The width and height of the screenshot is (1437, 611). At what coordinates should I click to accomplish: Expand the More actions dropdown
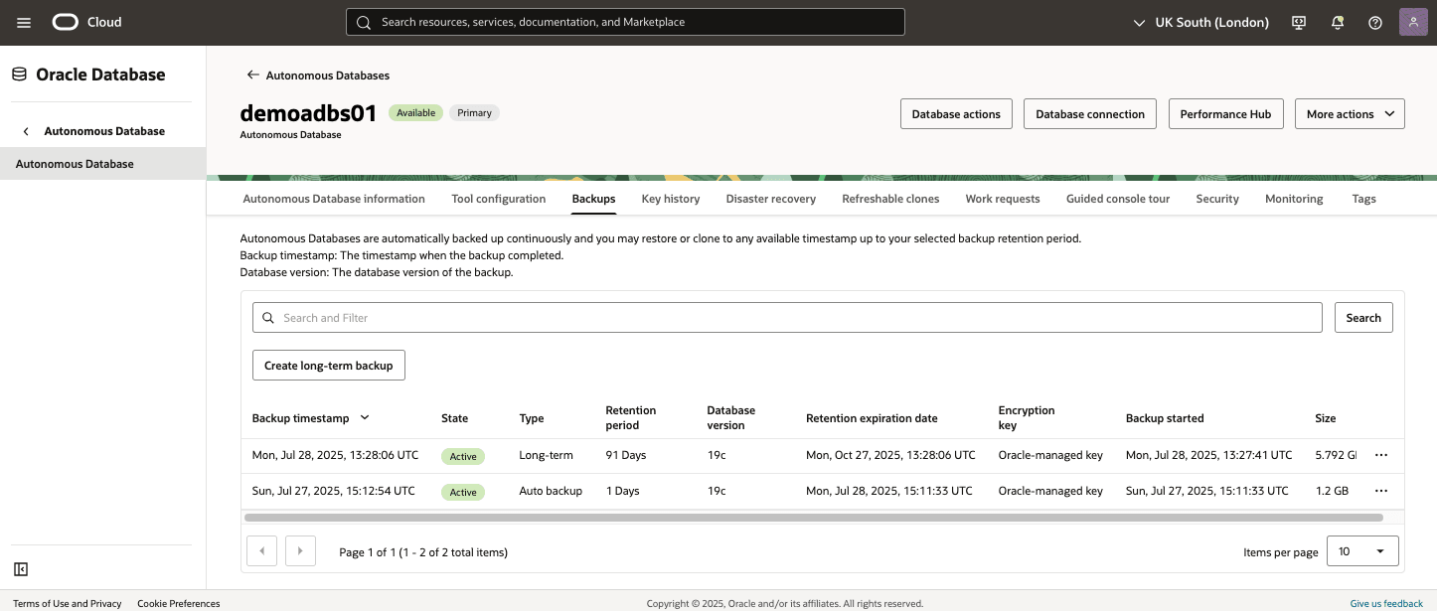tap(1350, 113)
